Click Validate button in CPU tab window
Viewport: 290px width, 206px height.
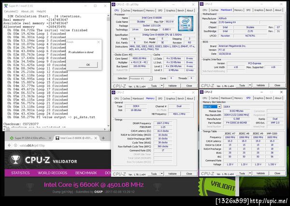(173, 86)
